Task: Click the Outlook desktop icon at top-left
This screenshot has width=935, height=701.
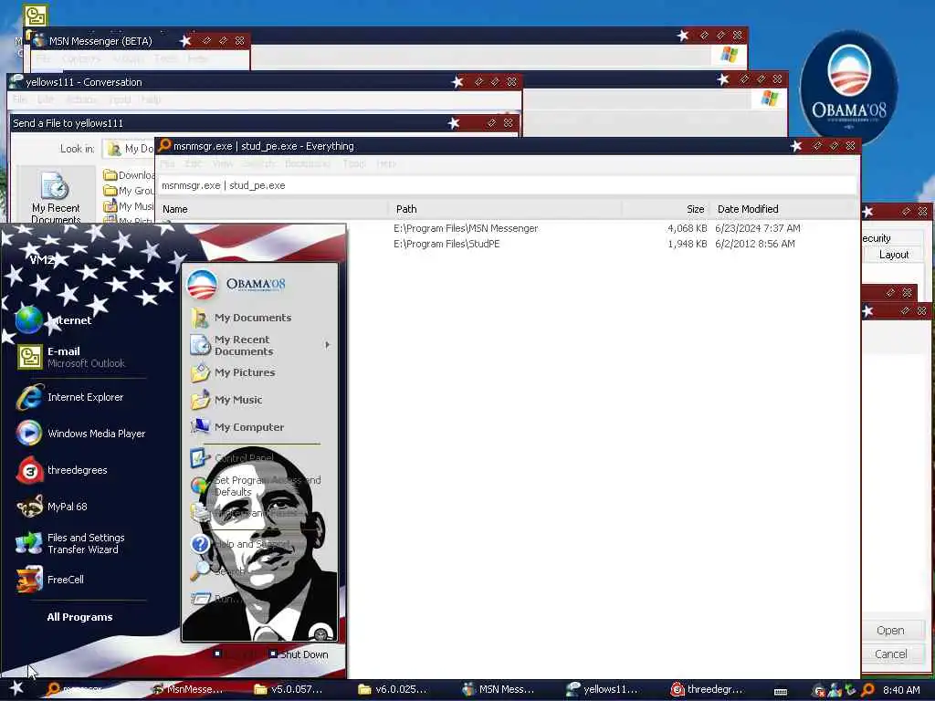Action: tap(36, 16)
